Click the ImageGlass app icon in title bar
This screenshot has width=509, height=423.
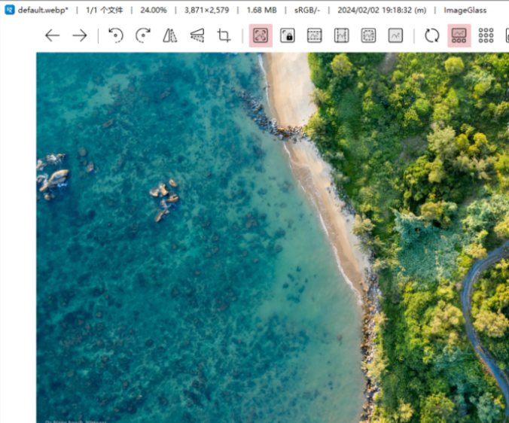(10, 10)
